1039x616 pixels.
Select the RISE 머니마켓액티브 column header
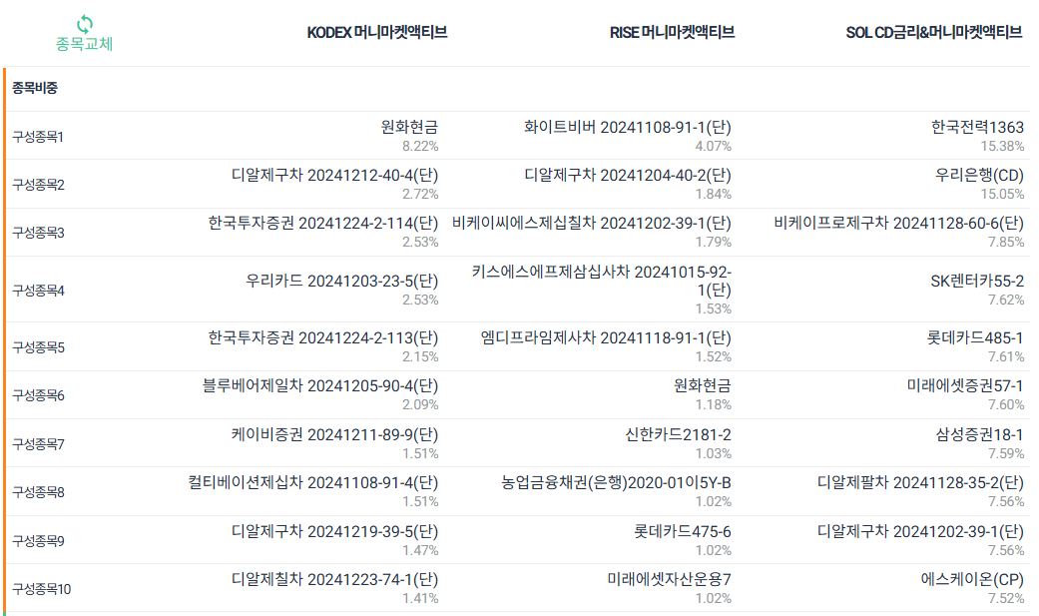point(672,33)
